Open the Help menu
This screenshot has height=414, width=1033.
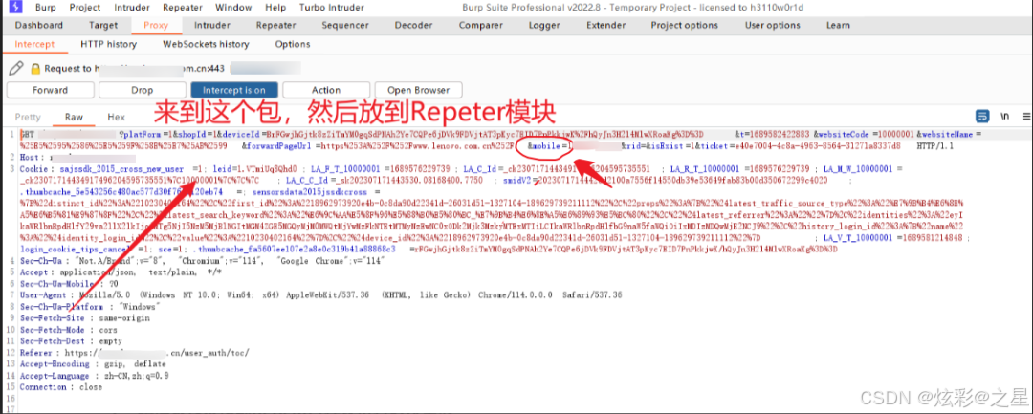[x=275, y=8]
